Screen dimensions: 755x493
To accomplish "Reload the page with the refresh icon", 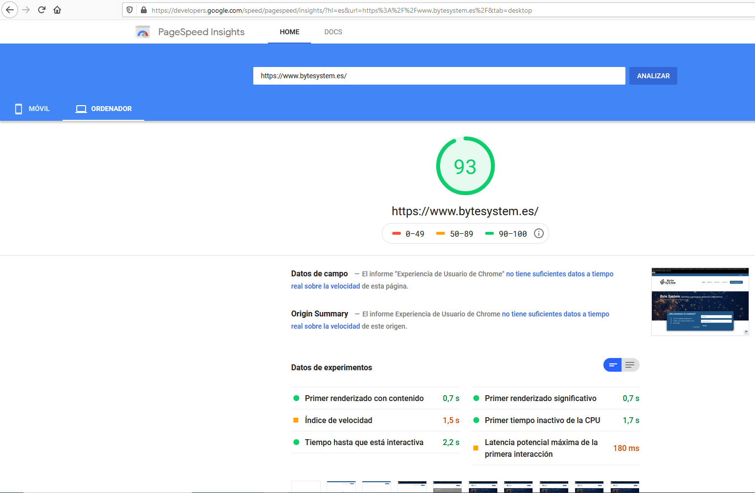I will (x=42, y=10).
